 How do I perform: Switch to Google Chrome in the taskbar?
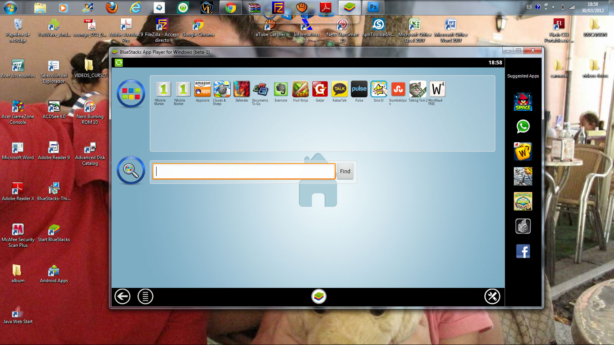point(231,7)
